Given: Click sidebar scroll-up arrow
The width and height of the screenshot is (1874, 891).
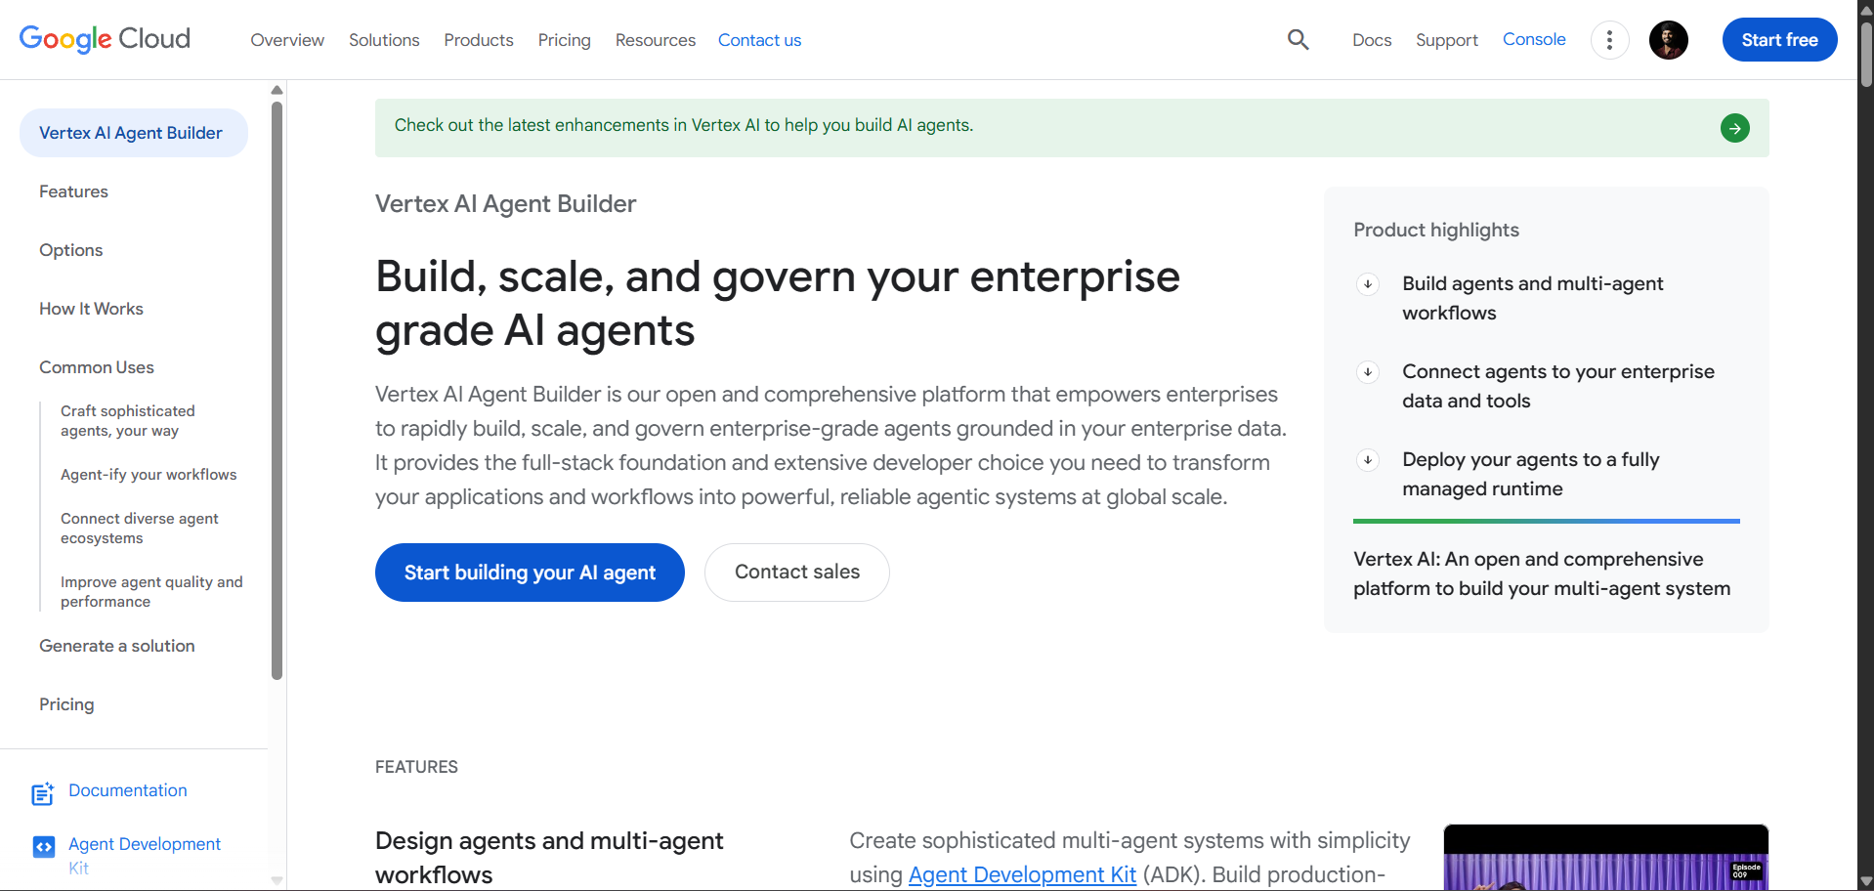Looking at the screenshot, I should 277,90.
